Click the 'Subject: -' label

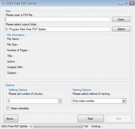click(x=13, y=73)
